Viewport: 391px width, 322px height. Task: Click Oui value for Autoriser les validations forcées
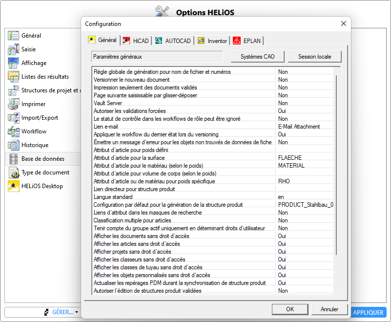pos(282,111)
